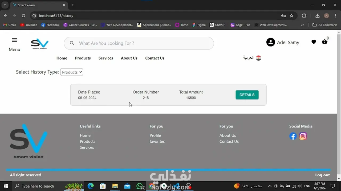Go back using browser back arrow
The image size is (341, 191).
point(6,16)
